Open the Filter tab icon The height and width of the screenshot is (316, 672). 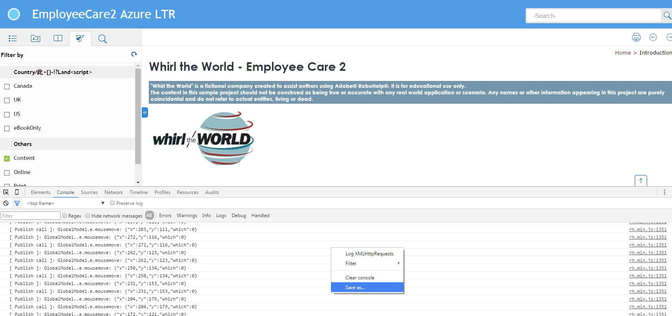tap(80, 39)
